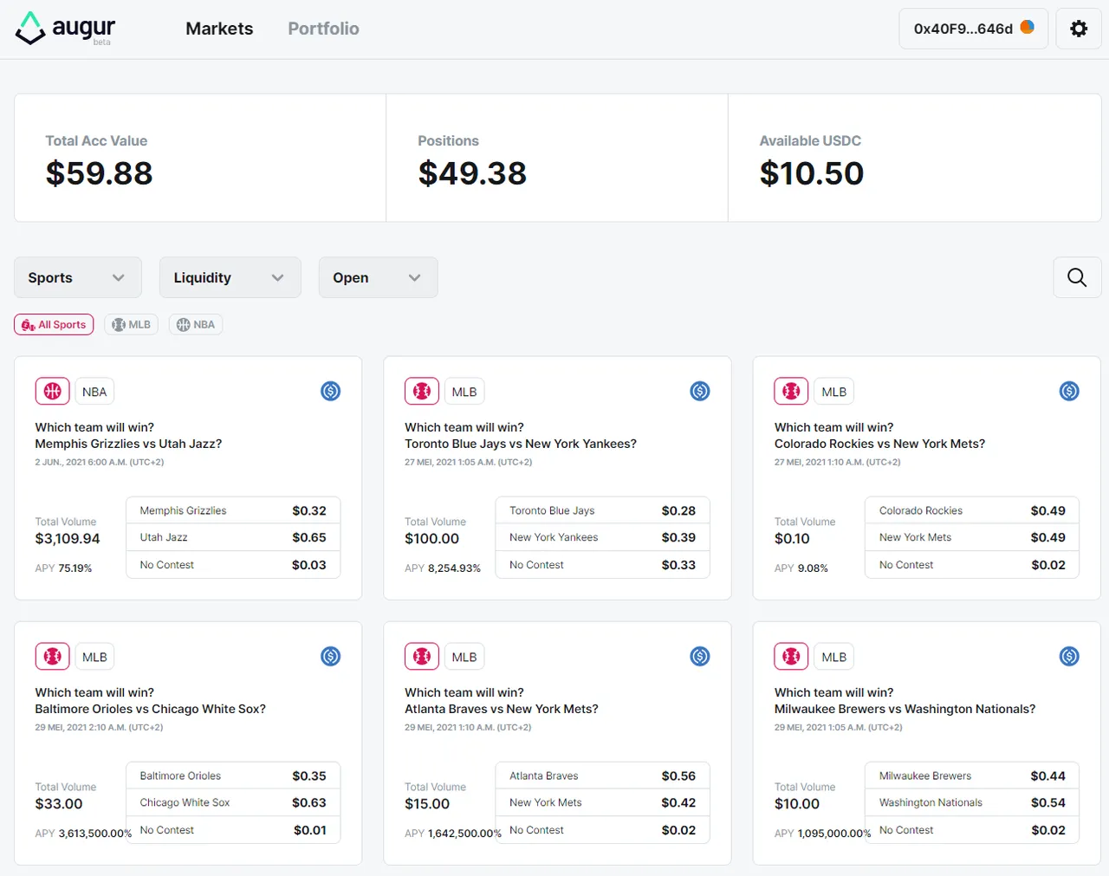This screenshot has width=1109, height=876.
Task: Choose Memphis Grizzlies outcome at $0.32
Action: click(233, 510)
